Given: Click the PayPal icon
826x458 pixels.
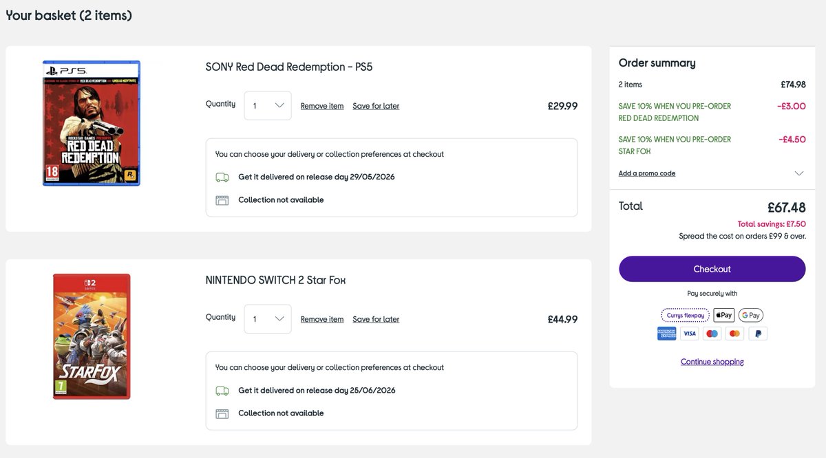Looking at the screenshot, I should pyautogui.click(x=757, y=334).
